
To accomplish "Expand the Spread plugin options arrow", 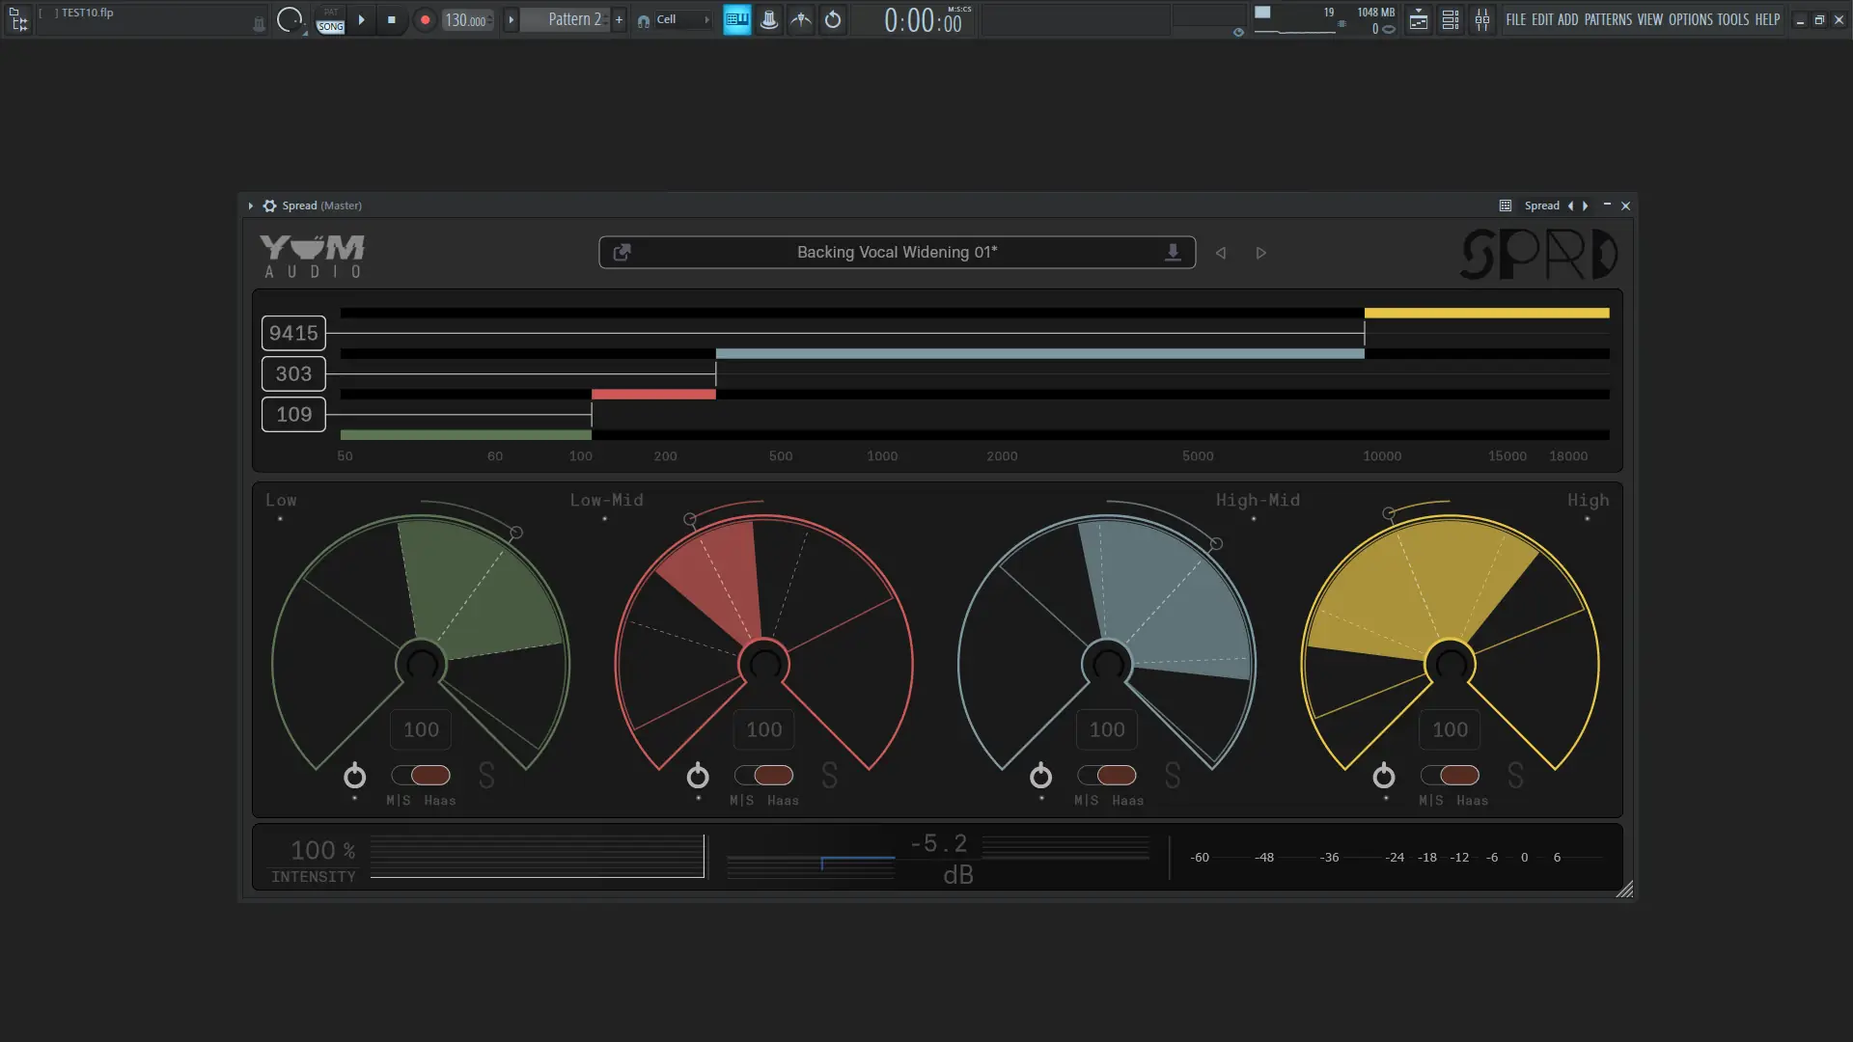I will pos(251,206).
